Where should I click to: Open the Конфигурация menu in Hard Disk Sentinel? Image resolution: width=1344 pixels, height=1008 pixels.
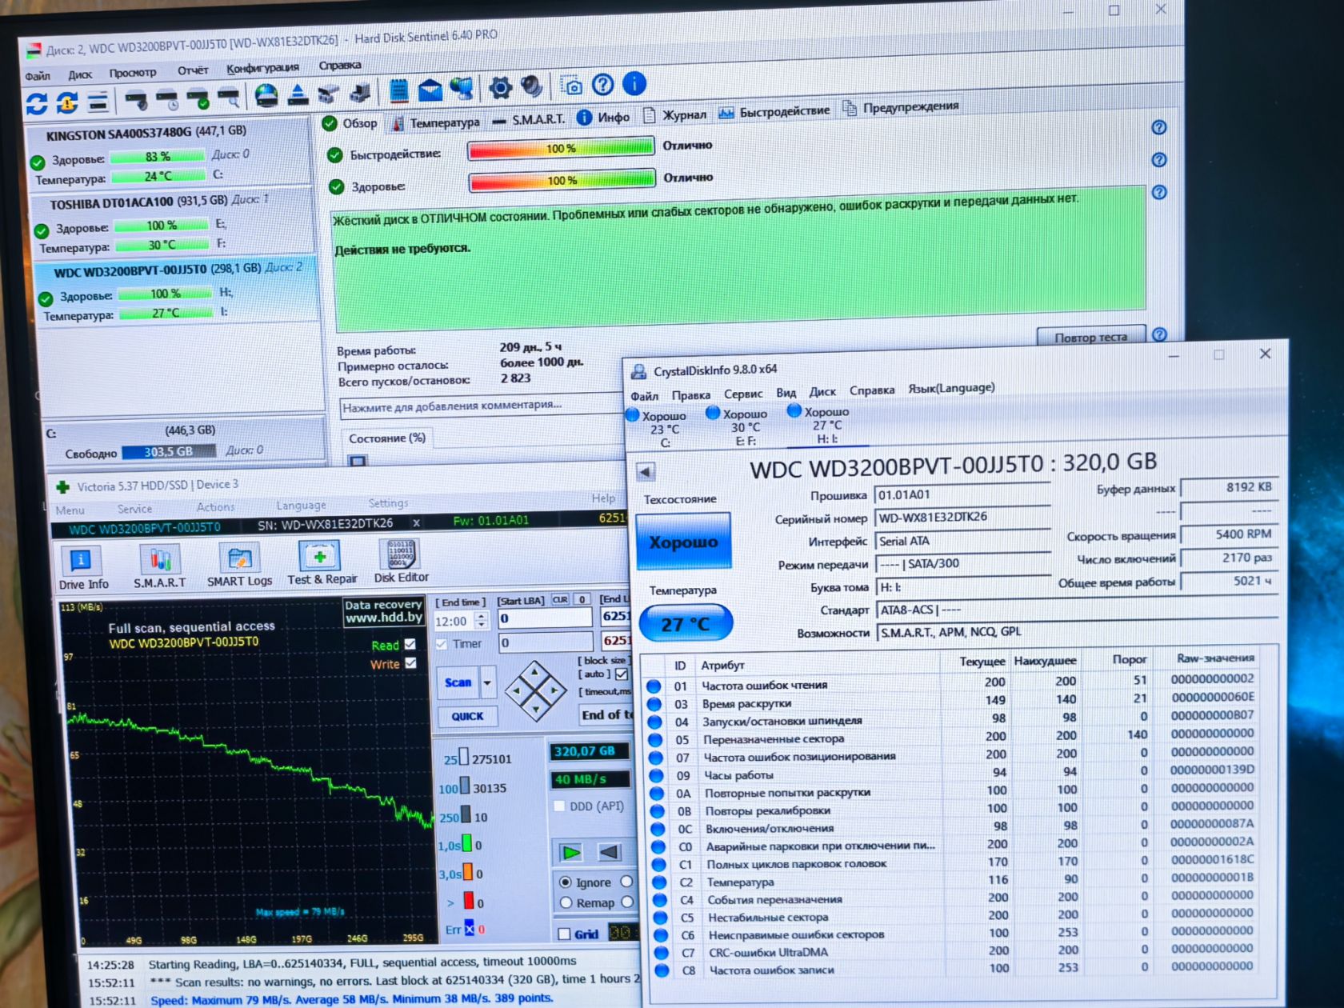(x=262, y=68)
